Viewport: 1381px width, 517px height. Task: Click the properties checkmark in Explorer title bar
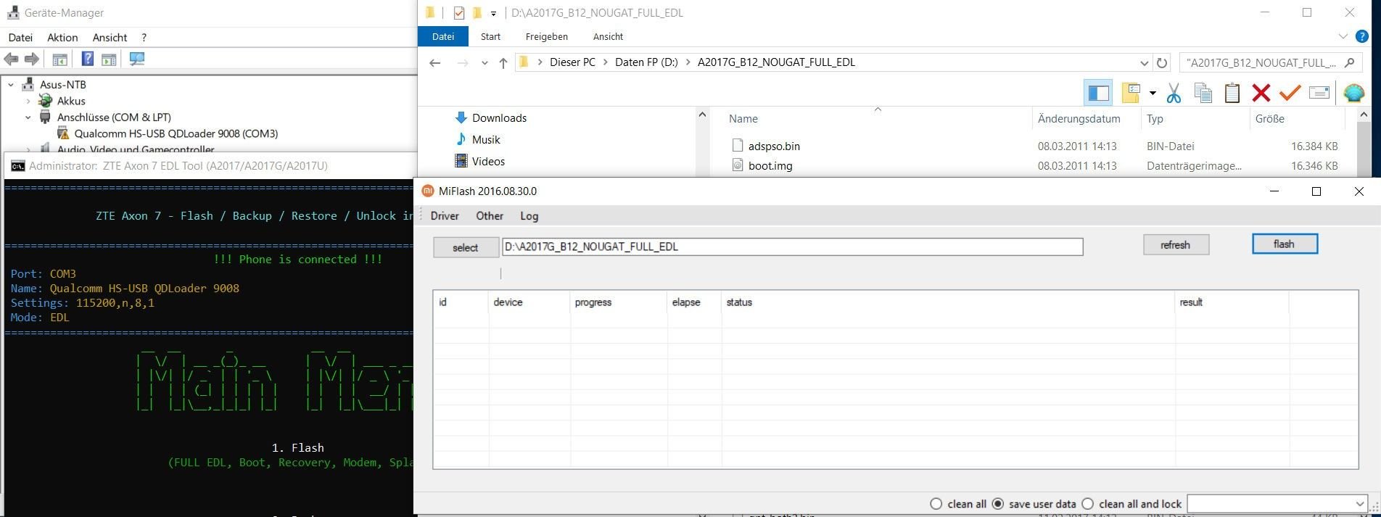[x=458, y=13]
